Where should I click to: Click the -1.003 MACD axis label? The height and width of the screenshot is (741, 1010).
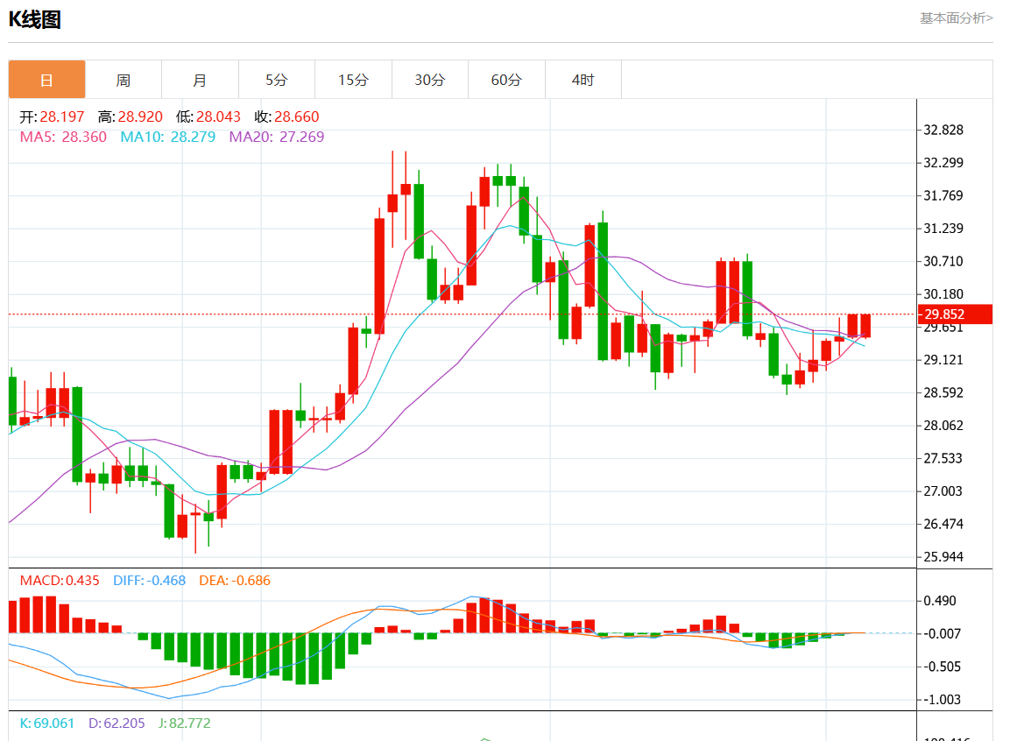(x=942, y=700)
